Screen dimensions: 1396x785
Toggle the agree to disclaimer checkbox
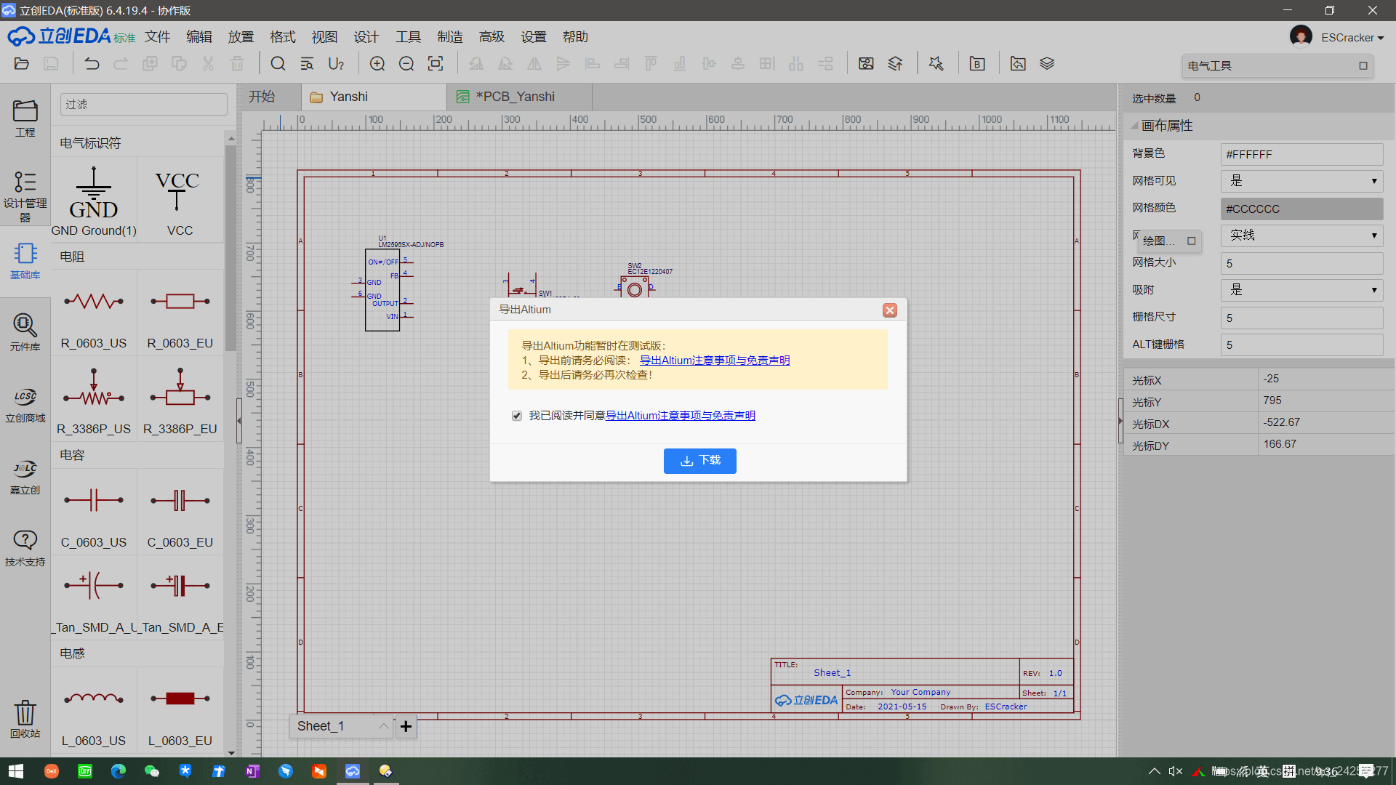tap(517, 416)
